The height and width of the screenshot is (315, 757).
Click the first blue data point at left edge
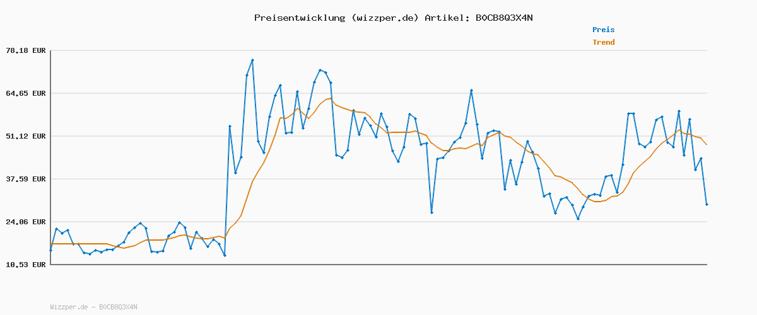50,250
